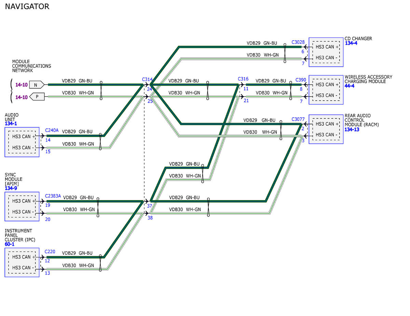This screenshot has height=316, width=410.
Task: Follow the 60-1 instrument panel cluster link
Action: point(10,244)
